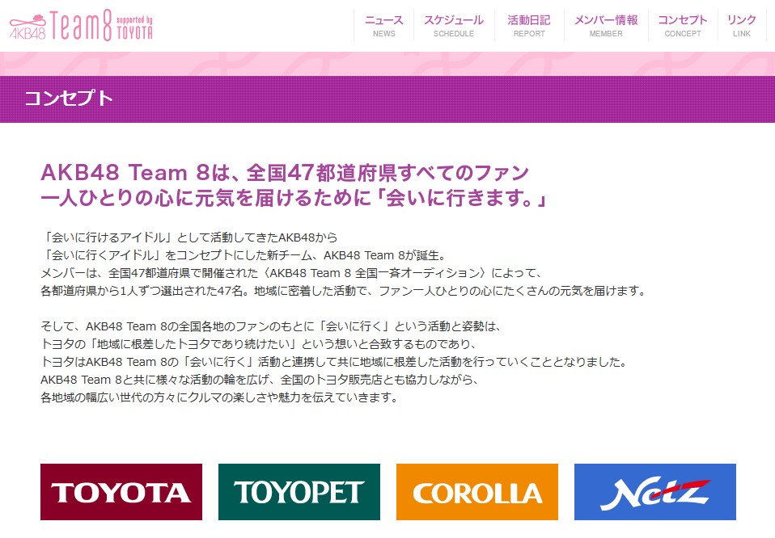Open the ニュース NEWS menu item
This screenshot has height=538, width=775.
[x=384, y=26]
